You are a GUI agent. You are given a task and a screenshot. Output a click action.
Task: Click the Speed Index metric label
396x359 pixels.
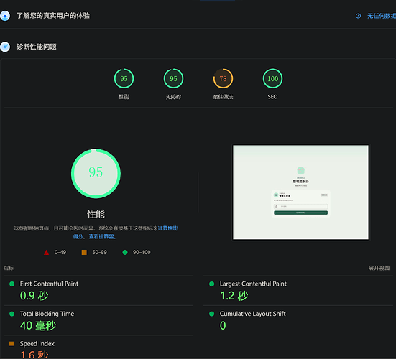[37, 344]
